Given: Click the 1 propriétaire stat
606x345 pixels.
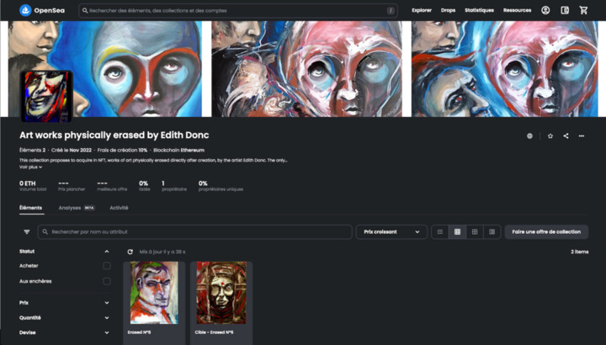Looking at the screenshot, I should [x=174, y=186].
